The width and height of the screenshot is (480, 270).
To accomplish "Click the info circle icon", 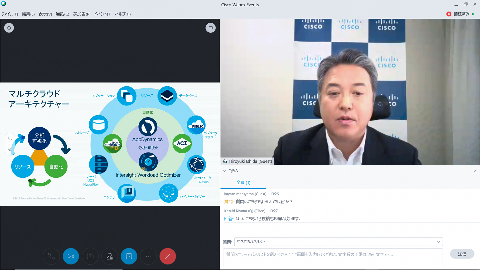I will pos(9,28).
